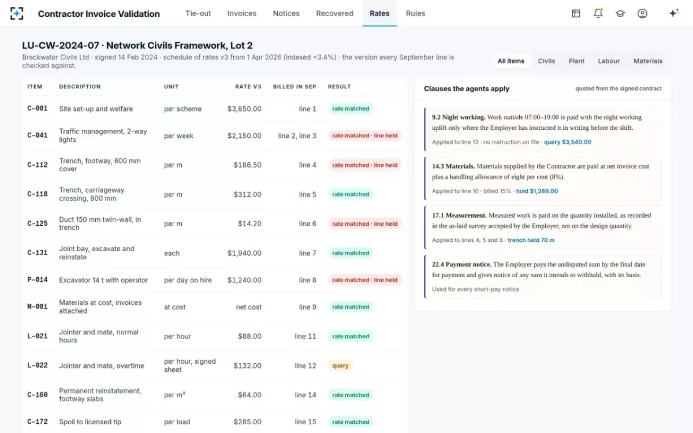This screenshot has height=433, width=693.
Task: Open the 14.3 Materials clause card
Action: coord(543,178)
